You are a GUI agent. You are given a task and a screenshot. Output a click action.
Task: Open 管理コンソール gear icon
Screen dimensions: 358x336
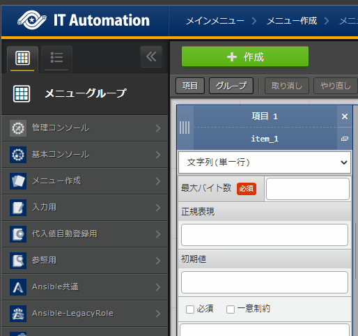coord(18,128)
